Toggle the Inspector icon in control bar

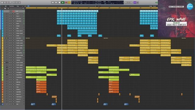click(5, 2)
